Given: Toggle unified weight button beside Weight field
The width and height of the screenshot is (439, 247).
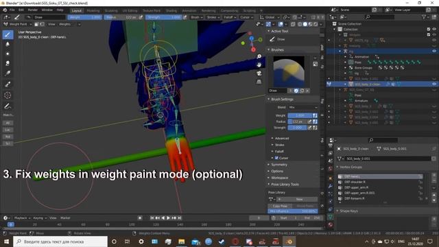Looking at the screenshot, I should click(x=315, y=115).
